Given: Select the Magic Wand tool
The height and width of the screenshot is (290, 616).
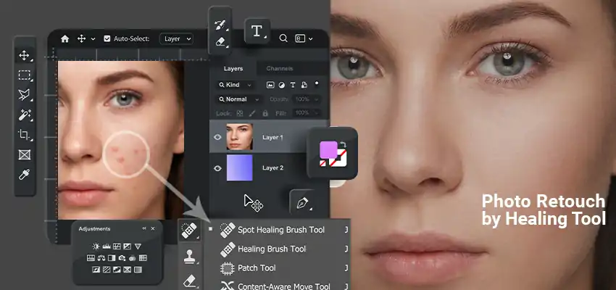Looking at the screenshot, I should click(x=25, y=115).
